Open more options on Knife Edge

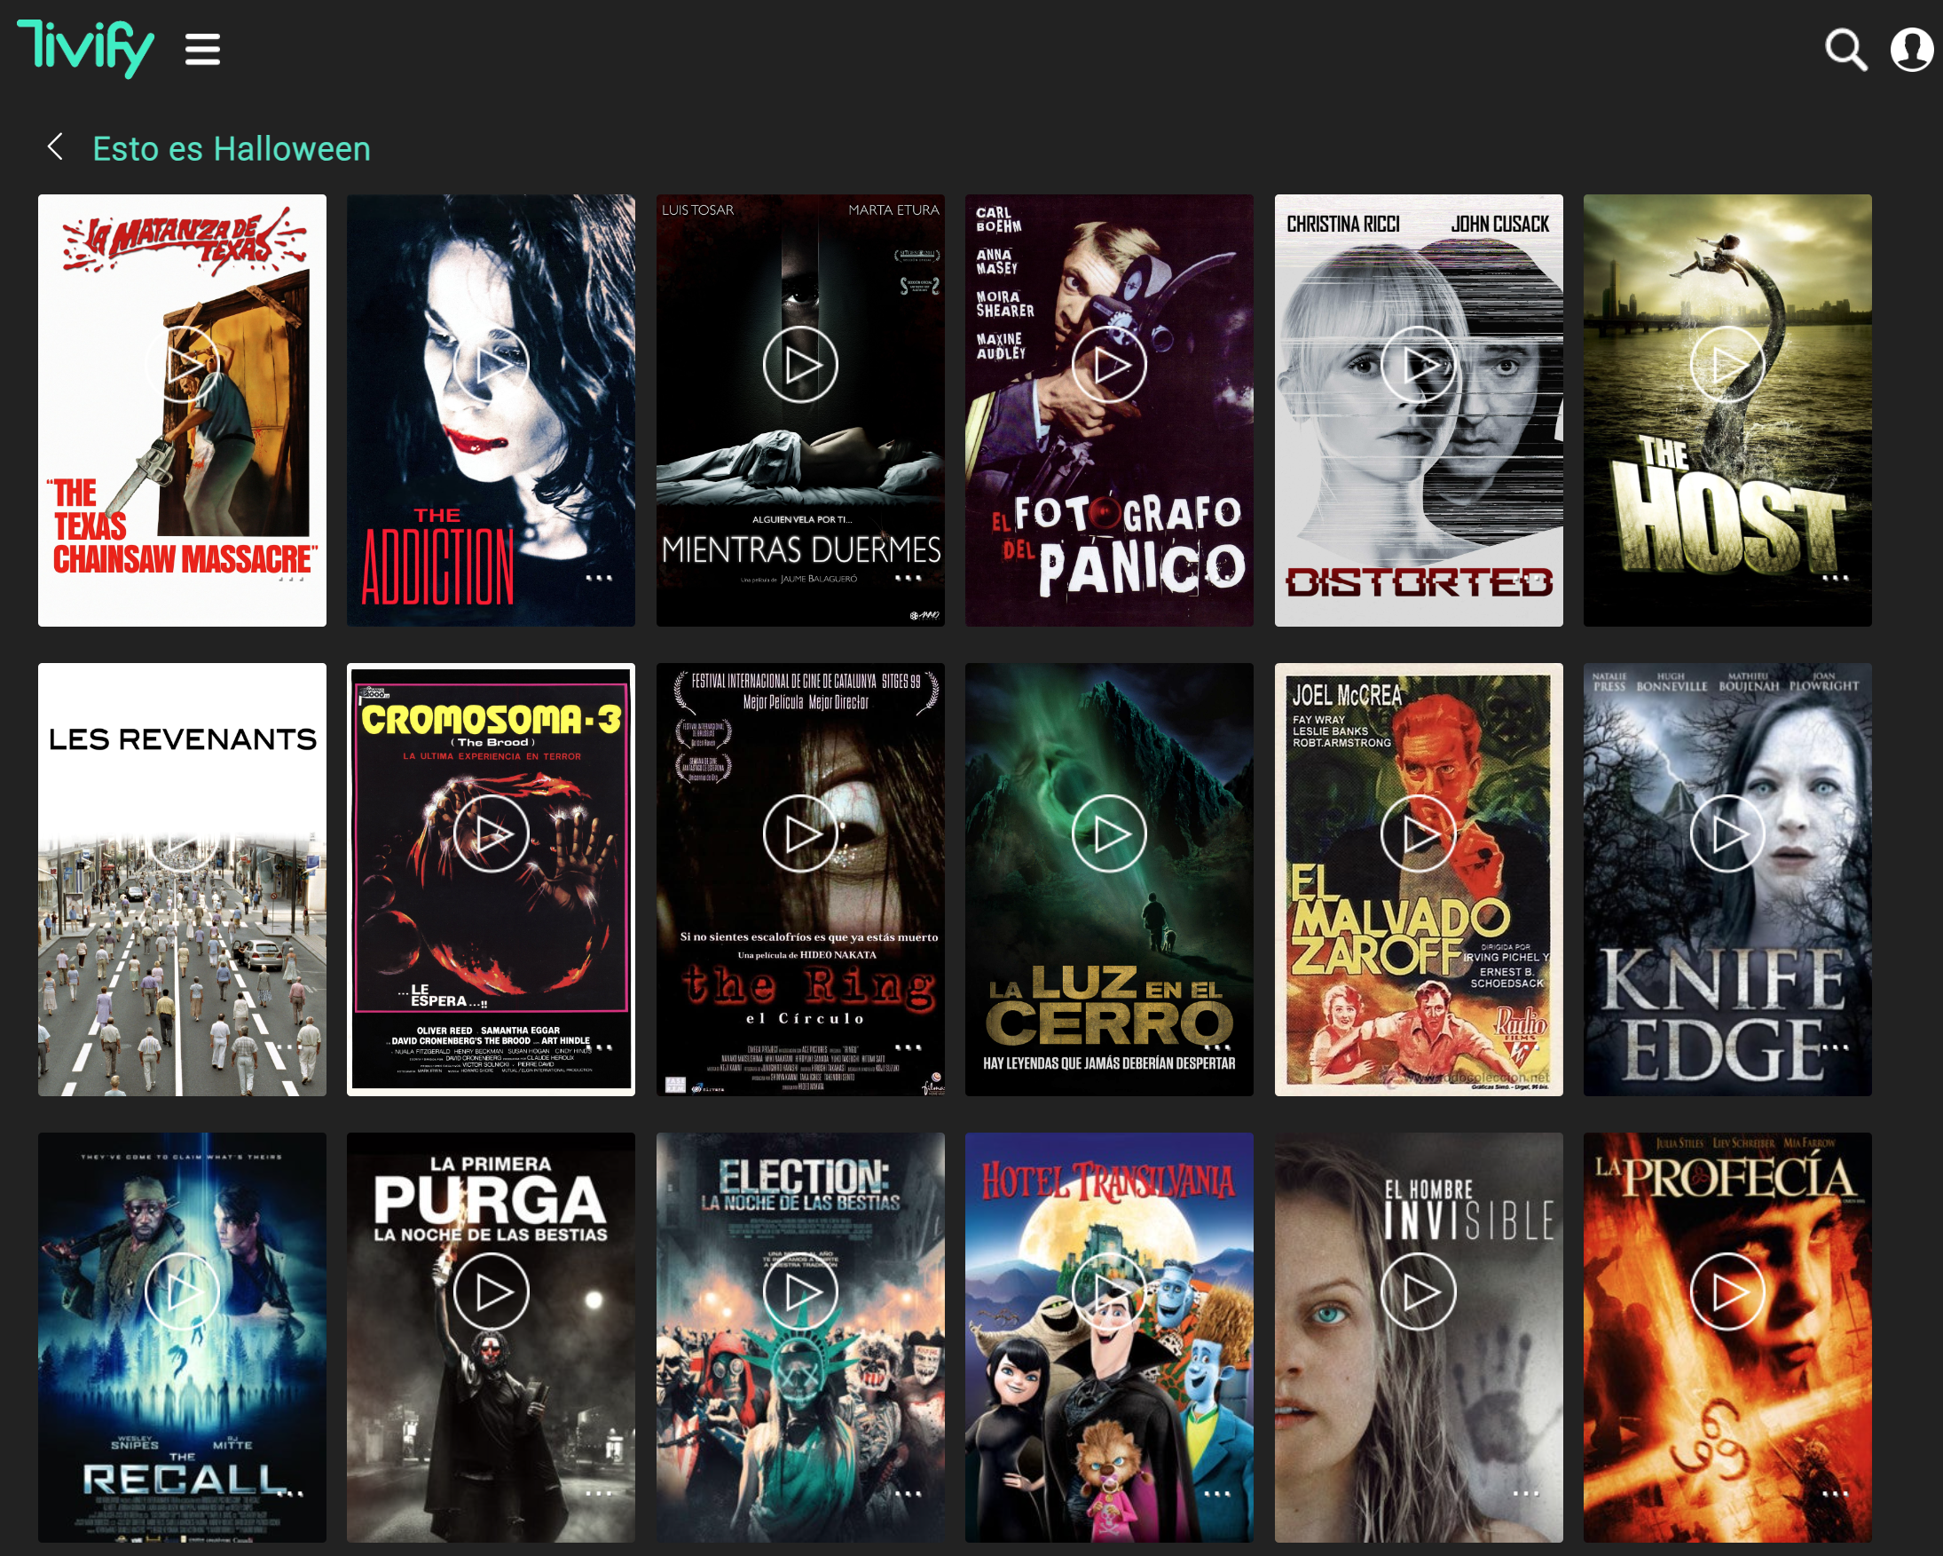pos(1836,1047)
